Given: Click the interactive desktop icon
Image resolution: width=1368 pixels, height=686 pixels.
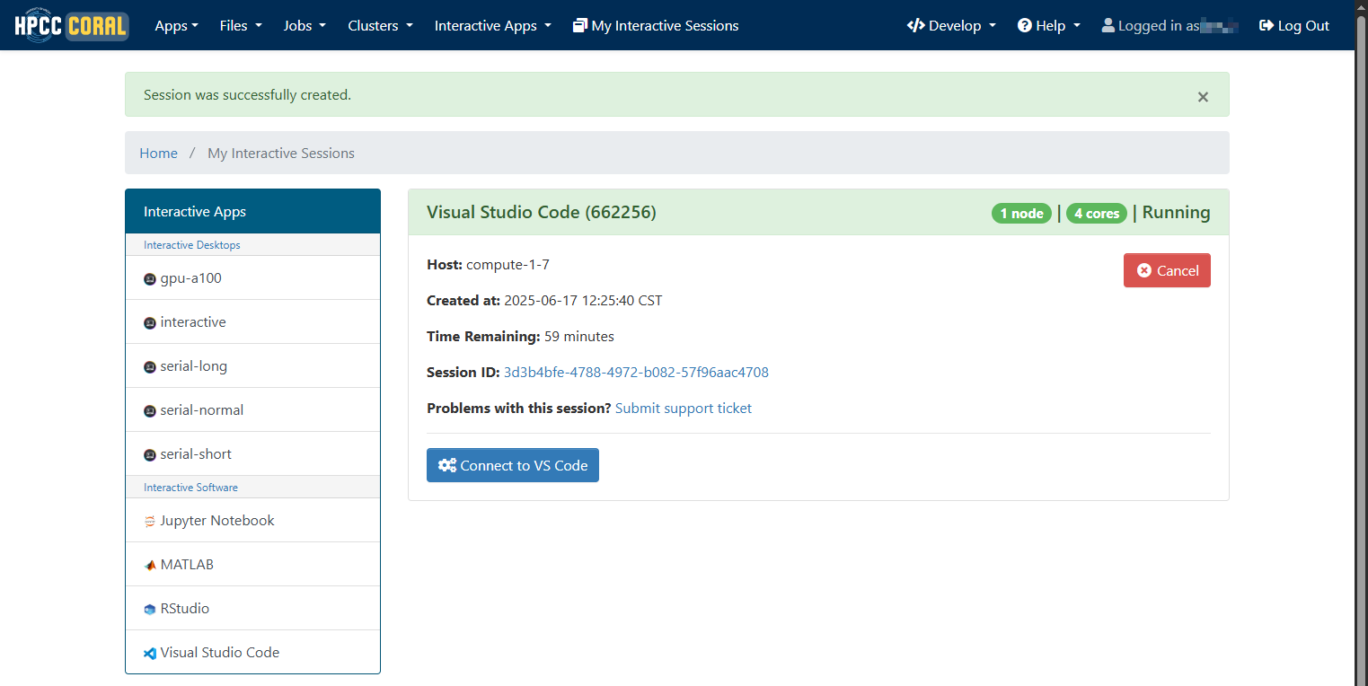Looking at the screenshot, I should tap(150, 322).
